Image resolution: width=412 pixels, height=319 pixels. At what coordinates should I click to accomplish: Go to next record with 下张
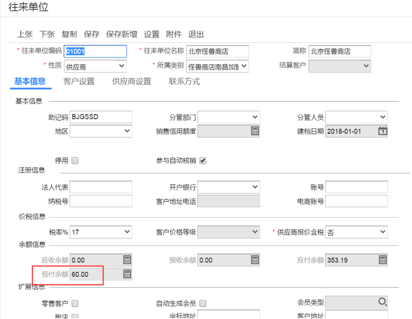pos(47,34)
